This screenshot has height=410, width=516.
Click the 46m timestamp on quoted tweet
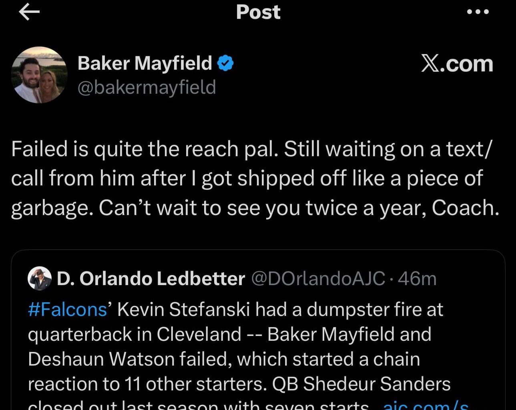418,279
